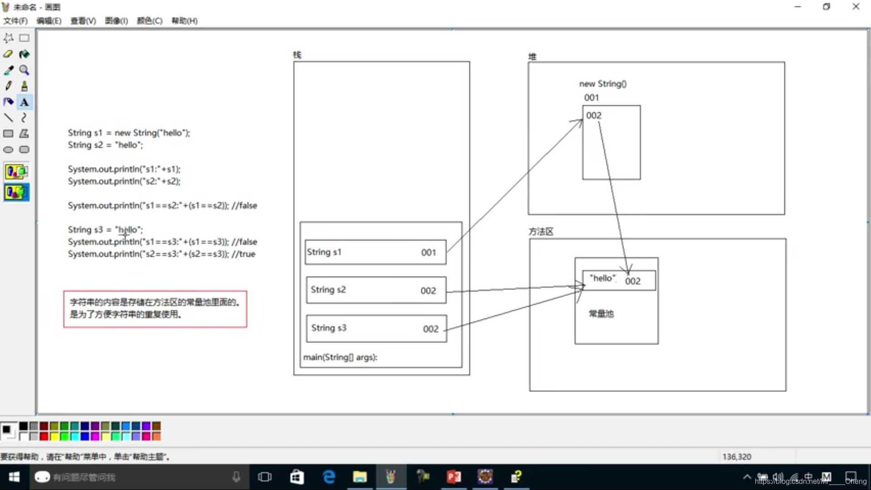Open the 查看(V) menu
The image size is (871, 490).
[83, 21]
